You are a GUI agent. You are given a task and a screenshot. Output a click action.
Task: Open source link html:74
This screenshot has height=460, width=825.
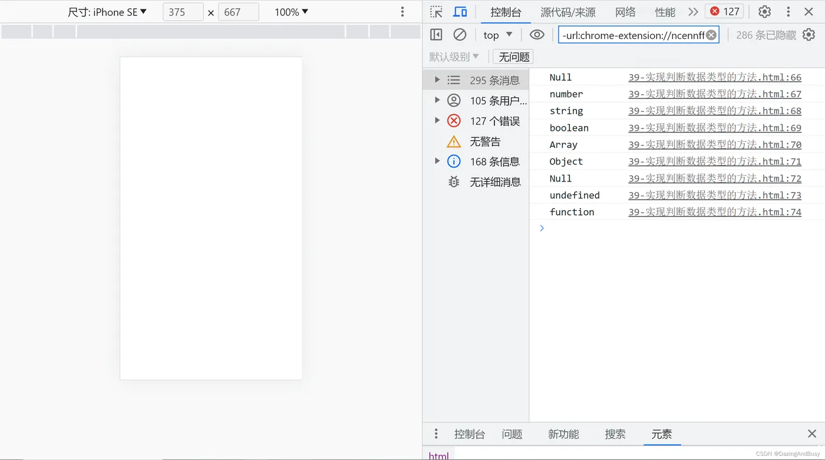715,212
